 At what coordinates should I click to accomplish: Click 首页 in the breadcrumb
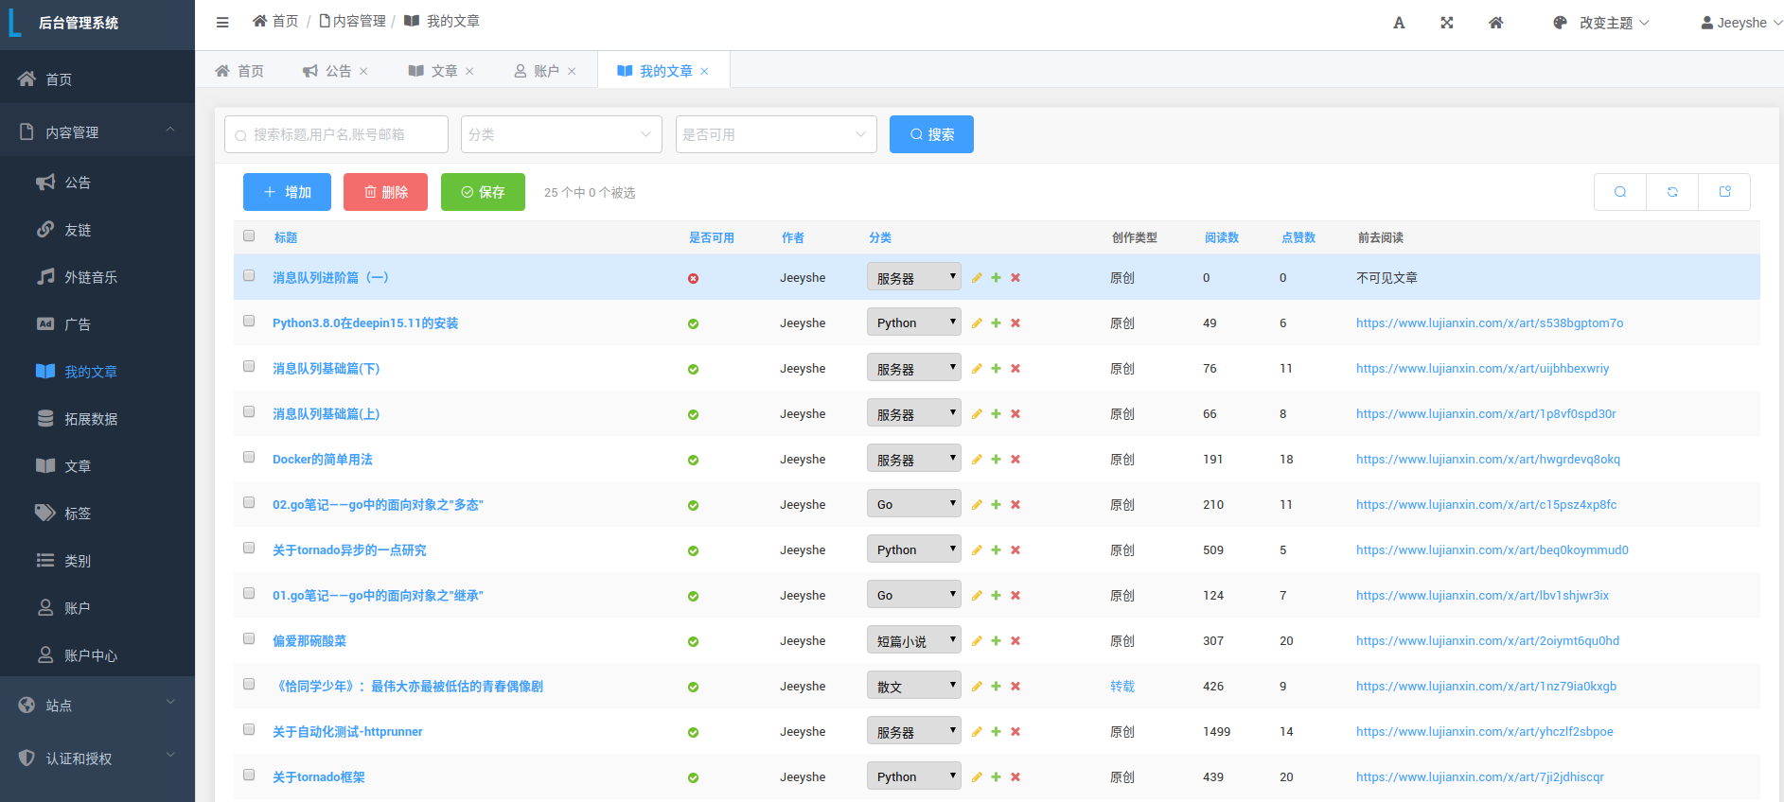coord(275,21)
